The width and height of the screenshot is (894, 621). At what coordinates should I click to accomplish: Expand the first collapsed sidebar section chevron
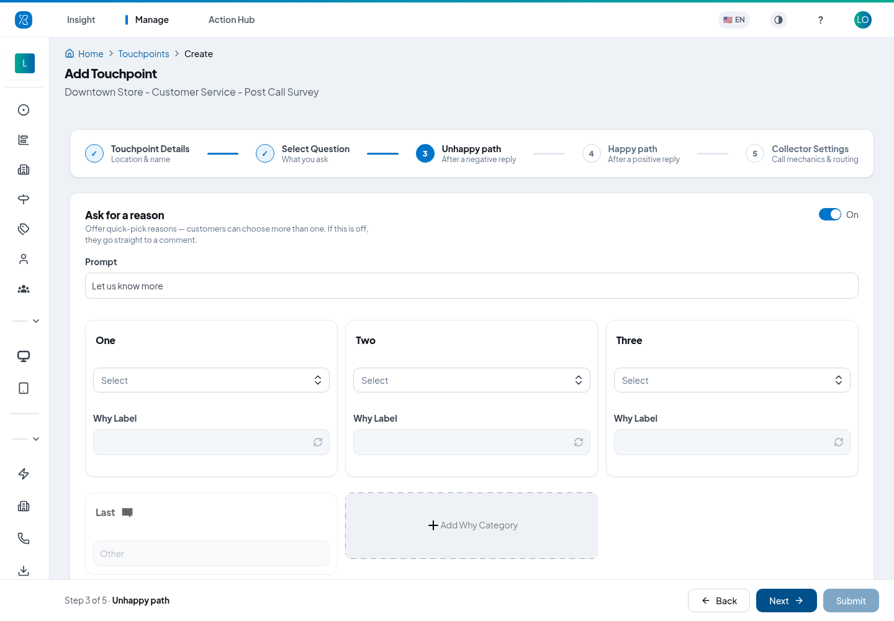coord(36,321)
